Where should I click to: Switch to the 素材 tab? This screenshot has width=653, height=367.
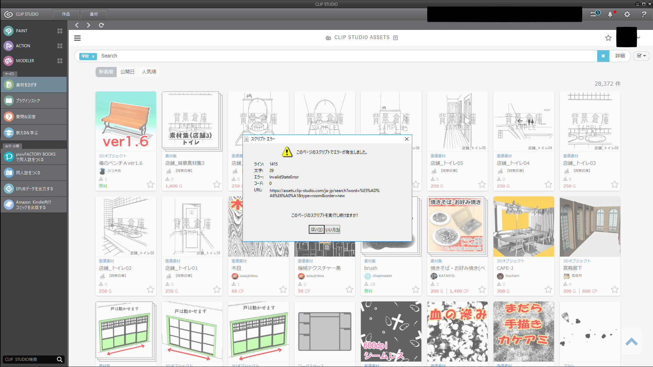pos(94,14)
